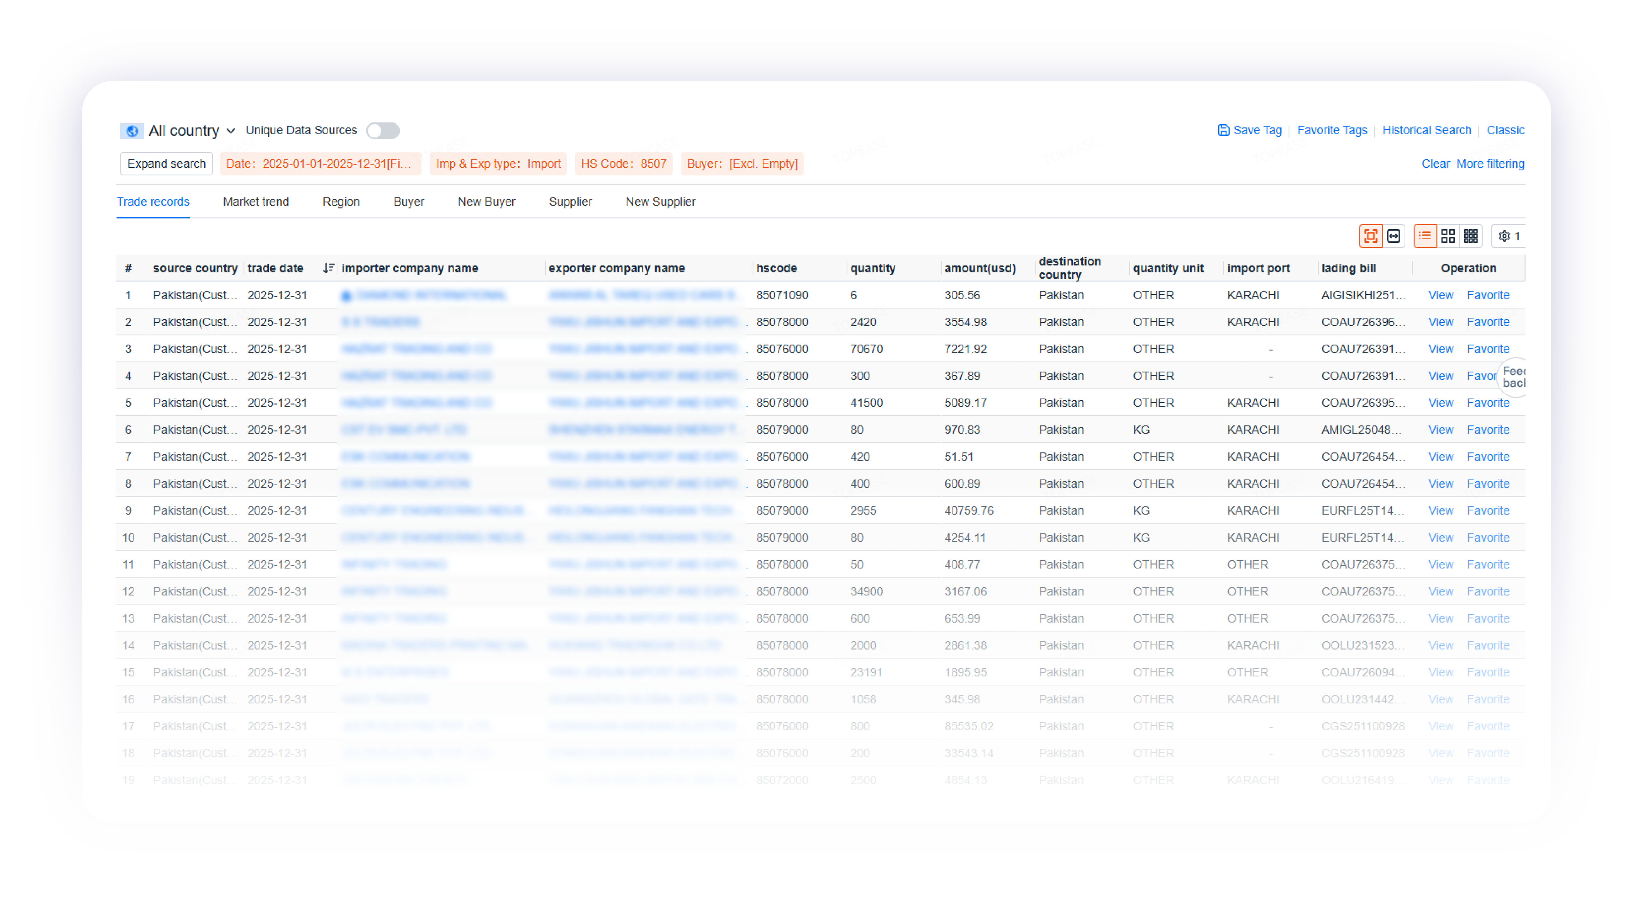This screenshot has width=1641, height=923.
Task: Open the Date filter tag
Action: point(320,164)
